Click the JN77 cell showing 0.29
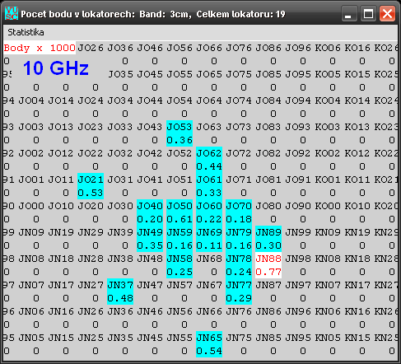The width and height of the screenshot is (401, 364). [239, 292]
